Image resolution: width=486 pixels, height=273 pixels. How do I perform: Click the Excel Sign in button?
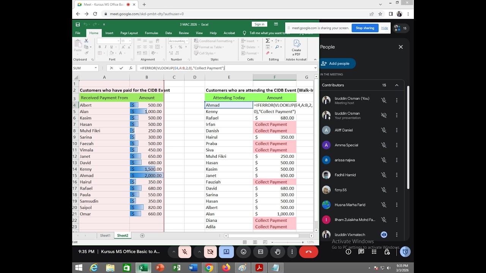(x=259, y=24)
